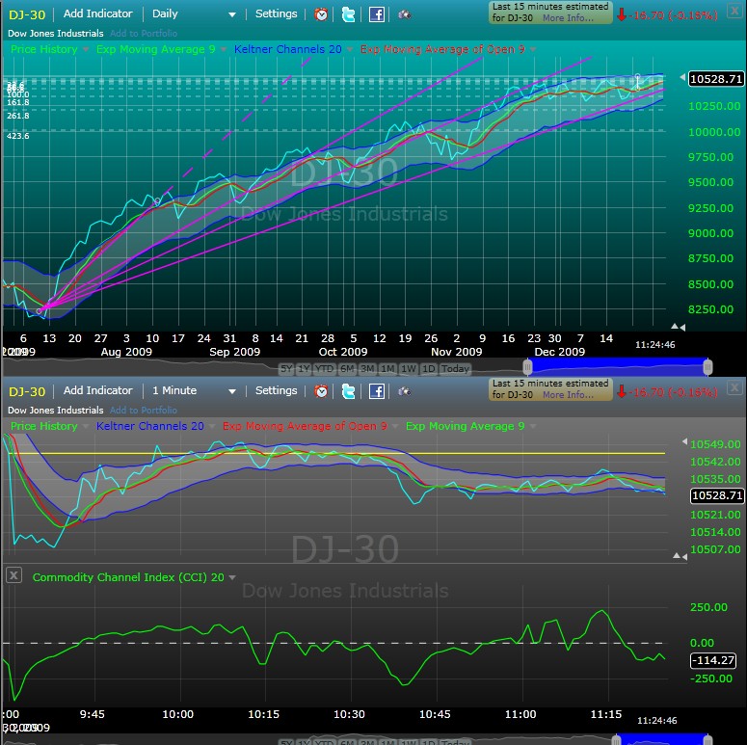
Task: Click the 261.8 Fibonacci level label
Action: (18, 116)
